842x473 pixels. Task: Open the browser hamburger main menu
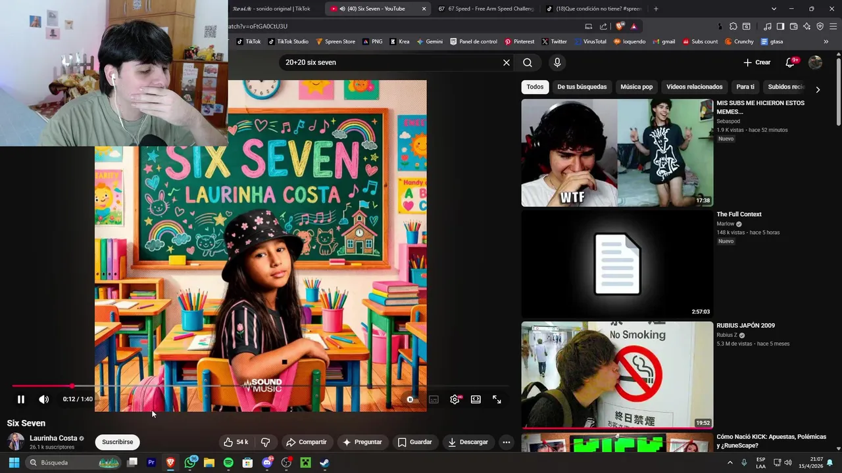pyautogui.click(x=833, y=26)
